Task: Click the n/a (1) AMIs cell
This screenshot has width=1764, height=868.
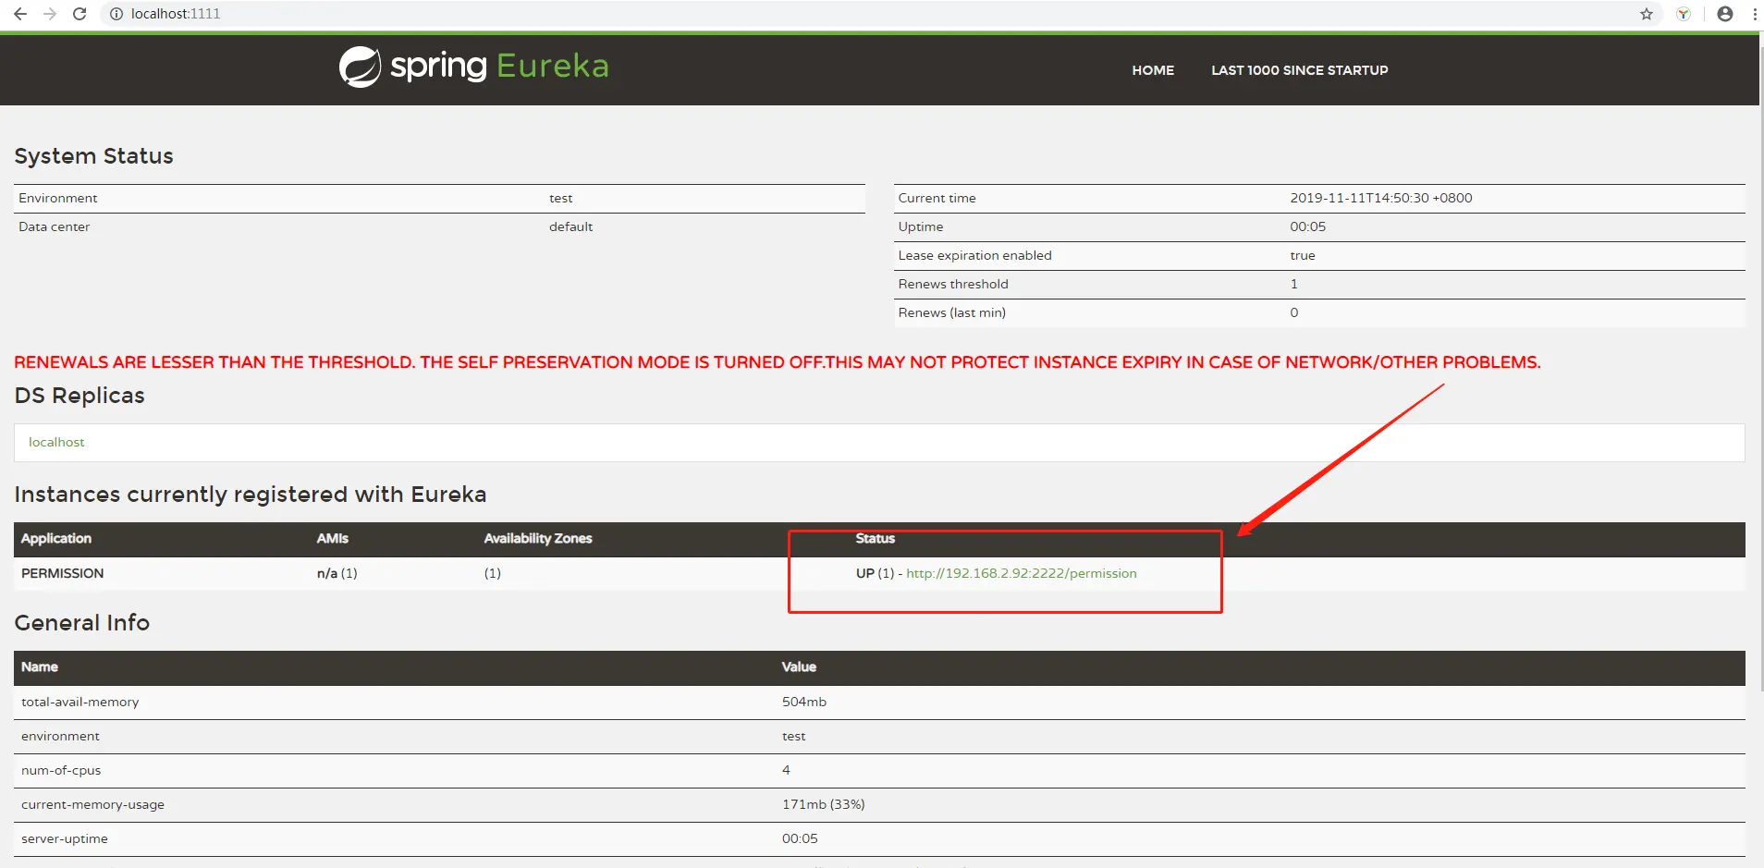Action: [337, 573]
